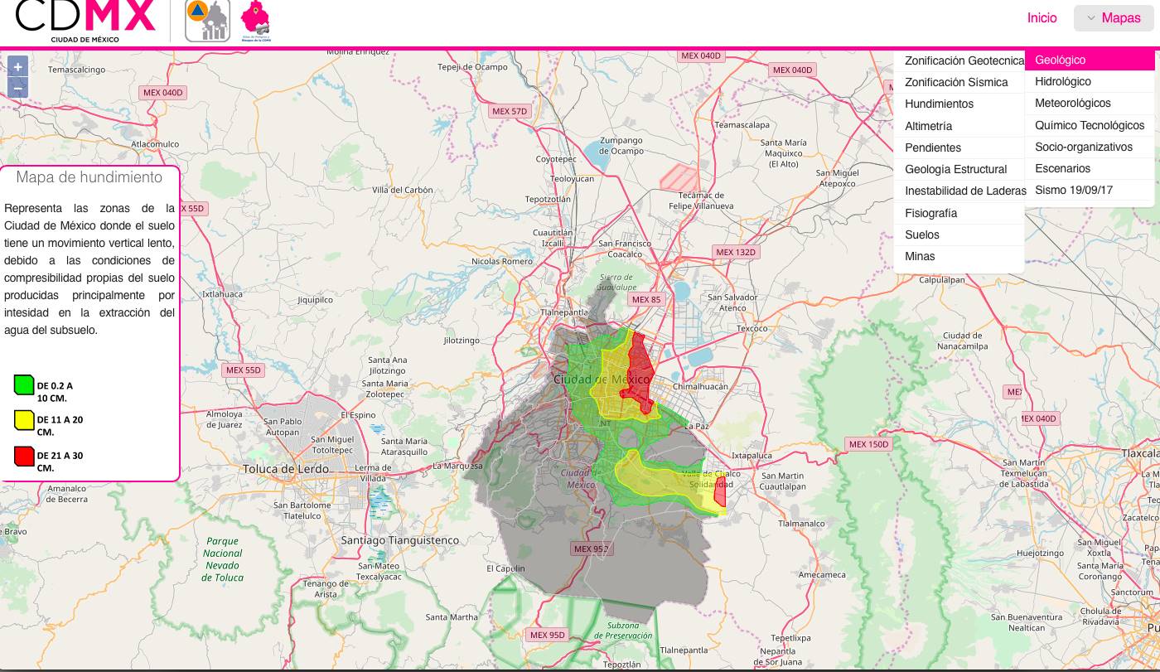Click the pink Atlas de Riesgos map logo
The image size is (1160, 672).
click(255, 21)
